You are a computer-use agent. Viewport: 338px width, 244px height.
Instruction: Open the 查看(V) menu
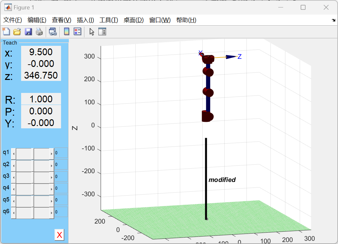(61, 20)
